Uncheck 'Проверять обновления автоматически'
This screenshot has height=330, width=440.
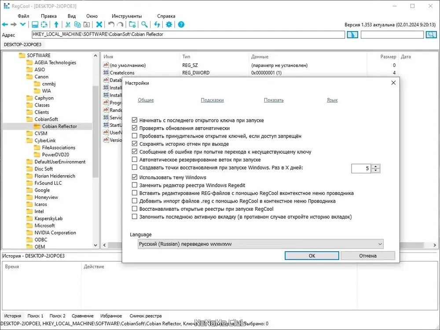[135, 128]
